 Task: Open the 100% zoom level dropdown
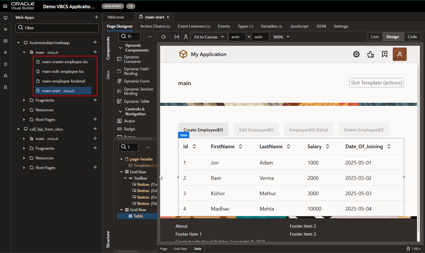point(281,37)
